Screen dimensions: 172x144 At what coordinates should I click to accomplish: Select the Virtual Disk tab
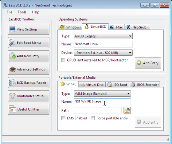[92, 84]
